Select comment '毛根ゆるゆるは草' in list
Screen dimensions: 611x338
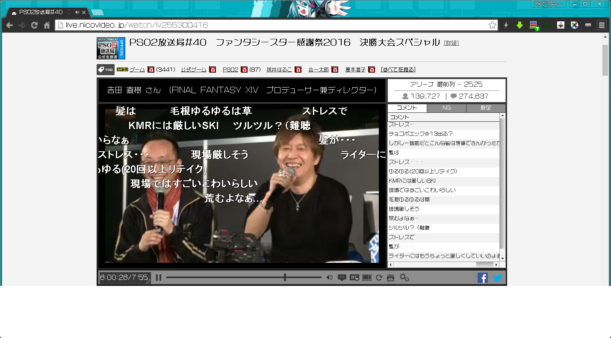pyautogui.click(x=443, y=200)
